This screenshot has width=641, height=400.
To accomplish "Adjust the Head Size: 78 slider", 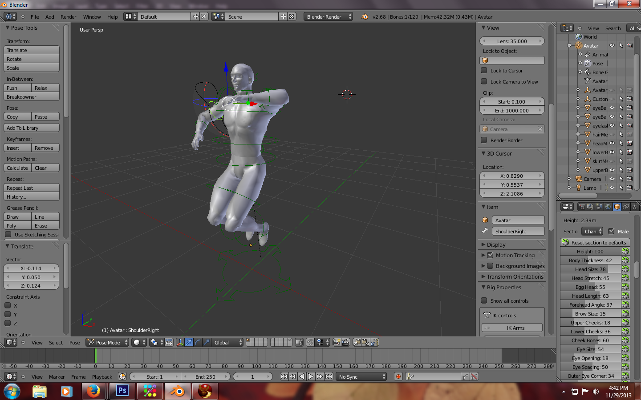I will tap(590, 269).
